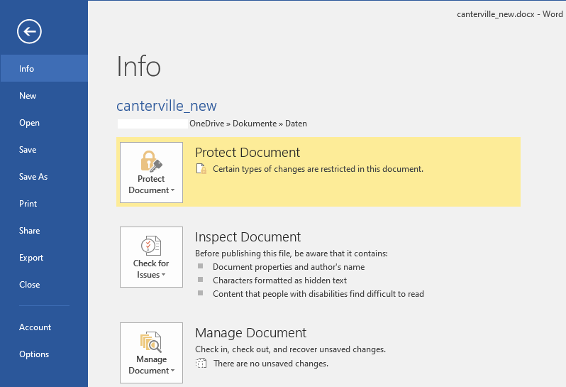Screen dimensions: 566x387
Task: Open the Check for Issues dropdown arrow
Action: [163, 276]
